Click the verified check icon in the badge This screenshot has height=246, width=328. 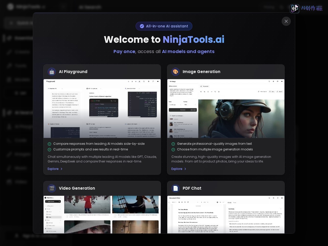pyautogui.click(x=142, y=26)
